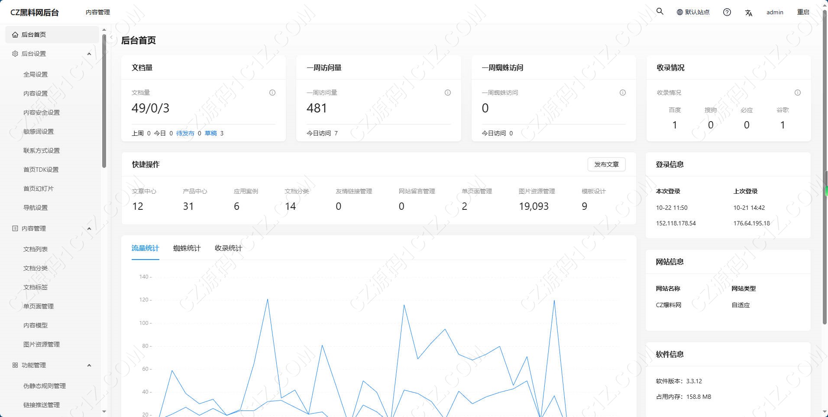This screenshot has width=828, height=417.
Task: Collapse the 后台设置 sidebar section
Action: (89, 54)
